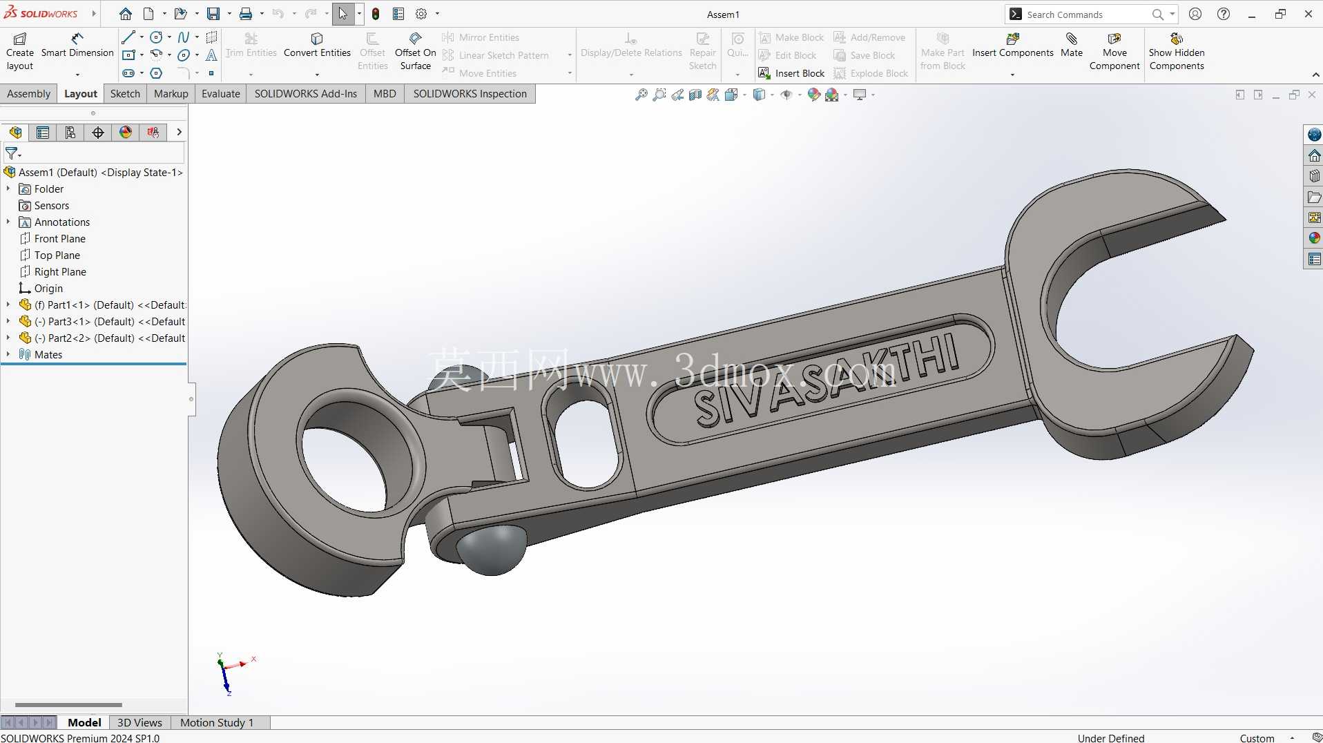Open the FeatureManager design tree tab
This screenshot has height=743, width=1323.
click(x=15, y=132)
